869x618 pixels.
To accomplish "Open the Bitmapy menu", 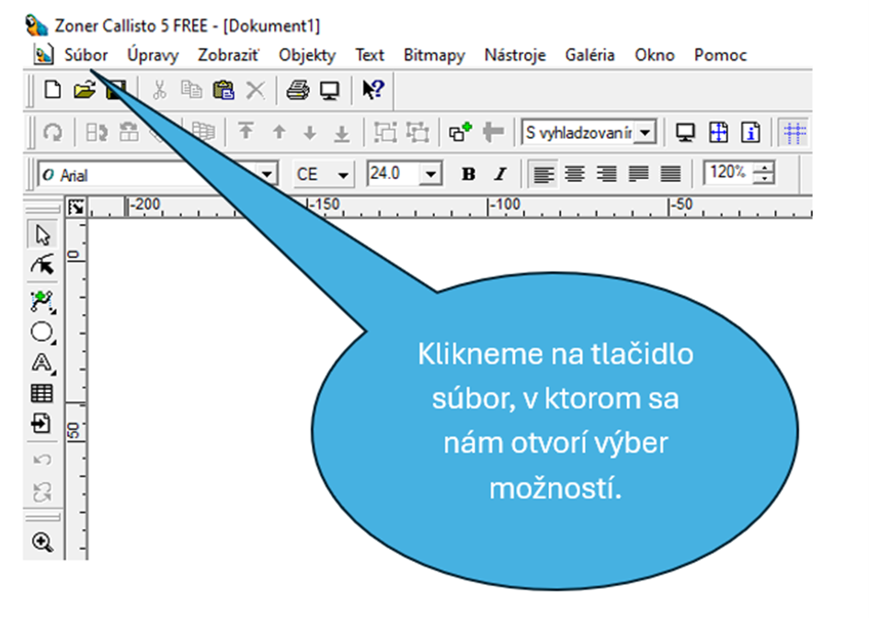I will 434,55.
